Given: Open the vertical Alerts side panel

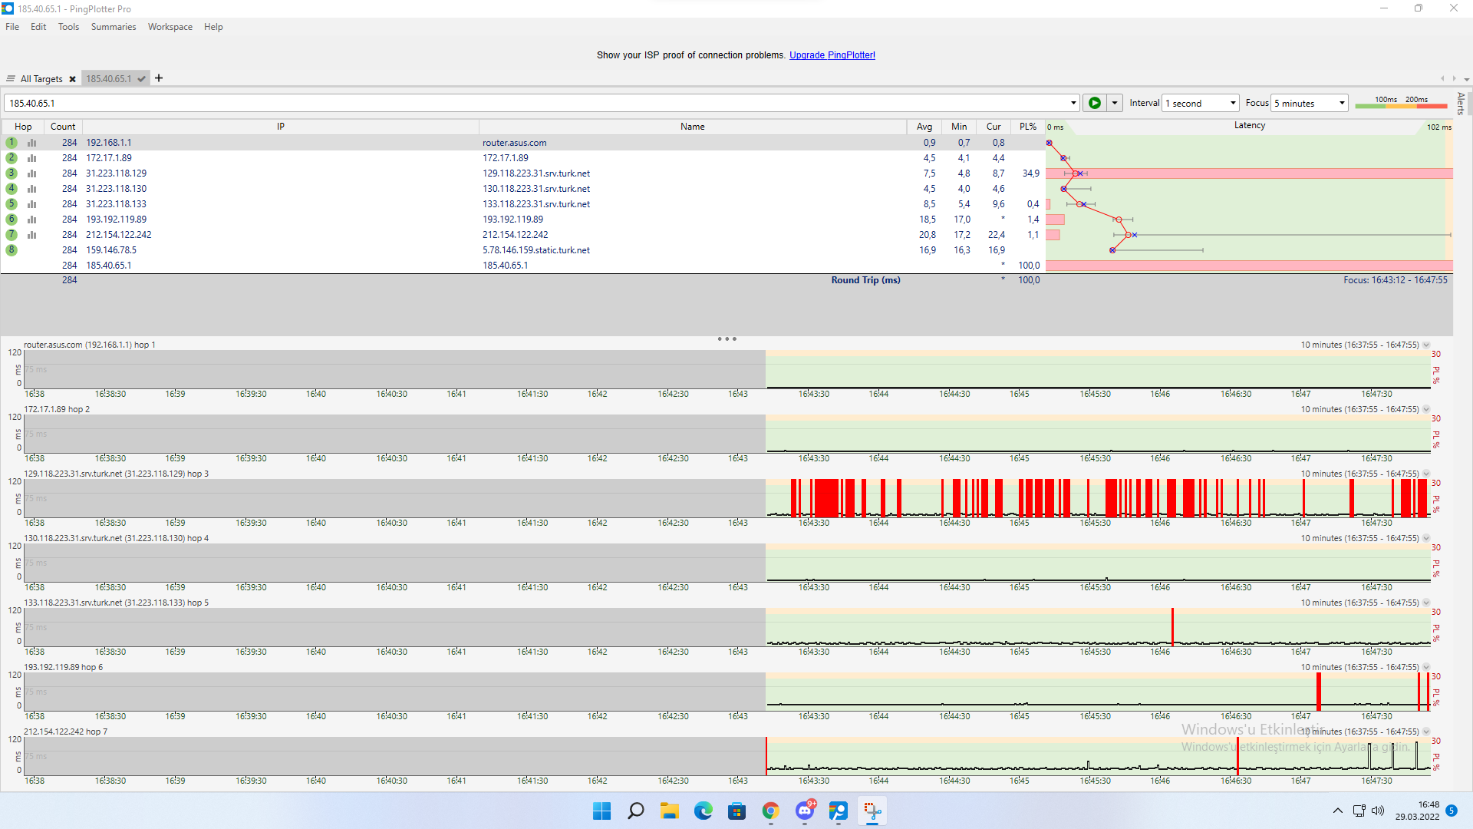Looking at the screenshot, I should [x=1461, y=103].
